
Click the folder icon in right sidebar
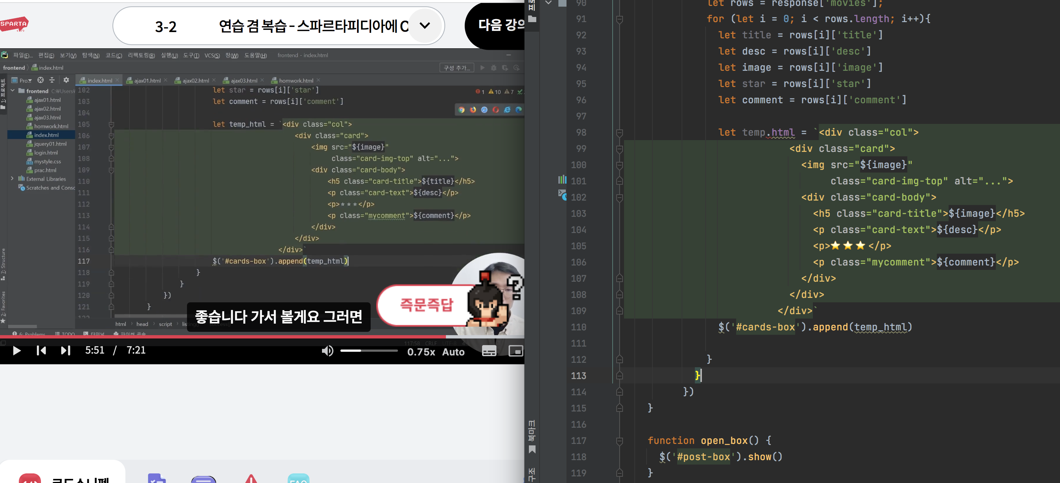[532, 19]
